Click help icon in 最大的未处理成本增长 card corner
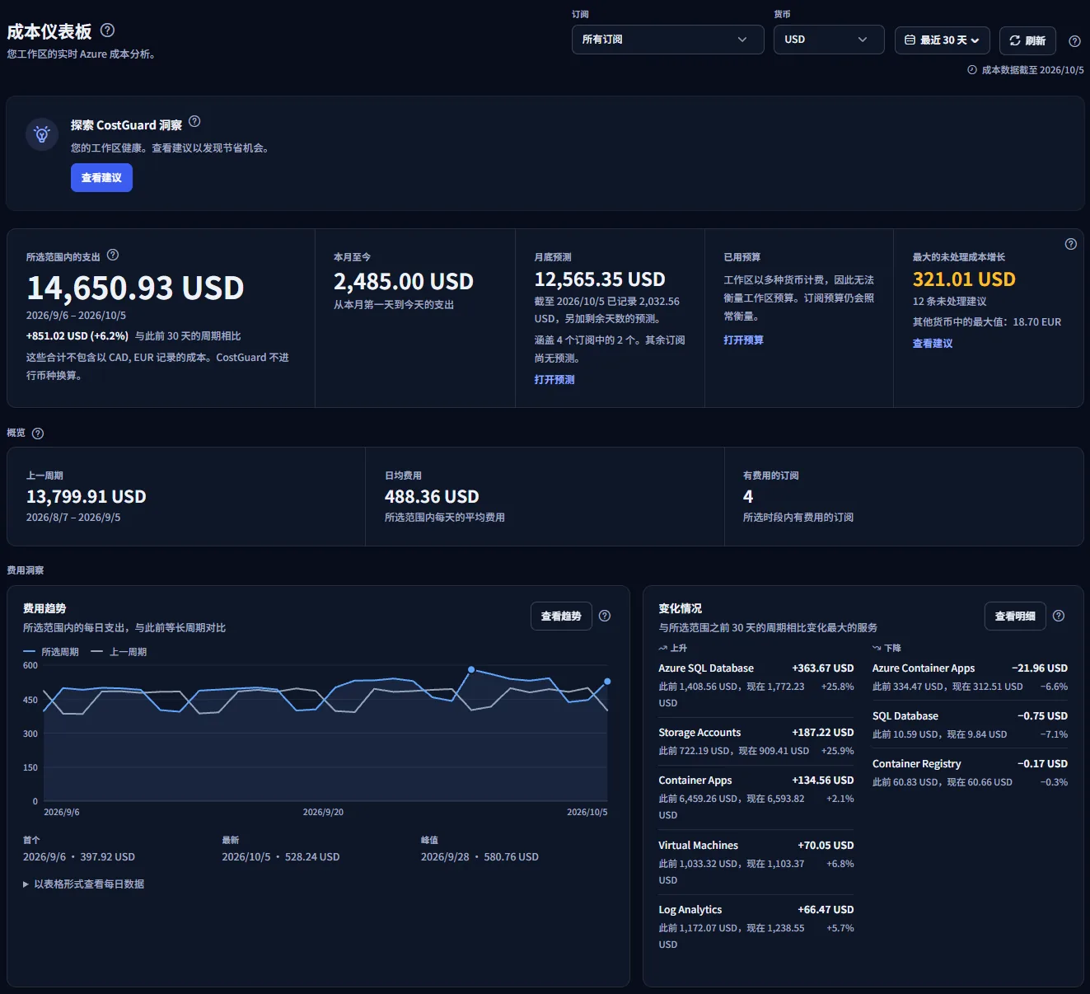The height and width of the screenshot is (994, 1090). pos(1071,244)
